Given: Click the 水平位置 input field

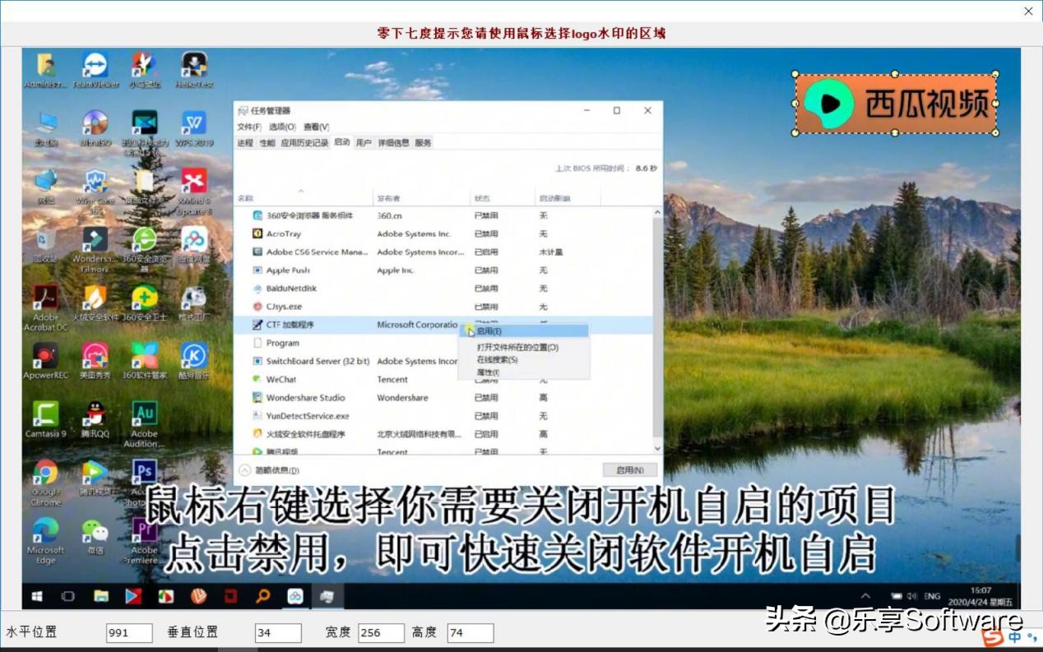Looking at the screenshot, I should 129,632.
